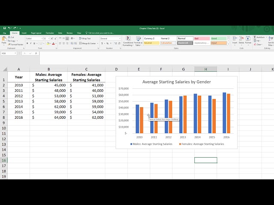Image resolution: width=274 pixels, height=205 pixels.
Task: Switch to the Insert tab
Action: click(24, 33)
